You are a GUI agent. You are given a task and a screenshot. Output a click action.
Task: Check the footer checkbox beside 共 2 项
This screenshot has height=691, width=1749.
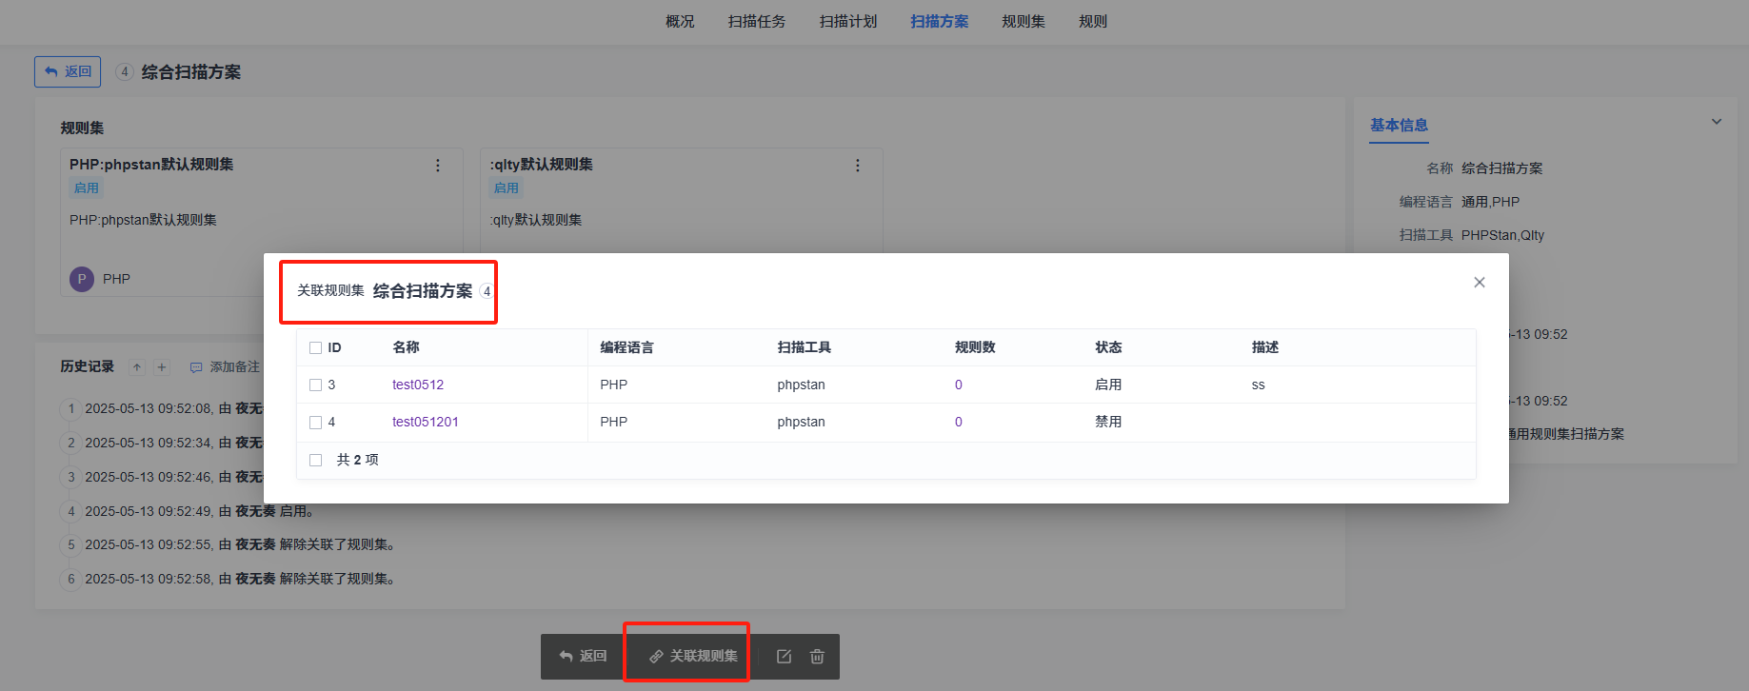(316, 461)
